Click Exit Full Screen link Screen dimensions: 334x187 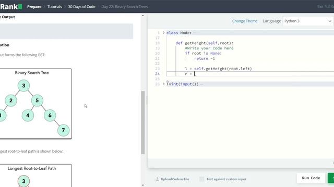[x=326, y=7]
